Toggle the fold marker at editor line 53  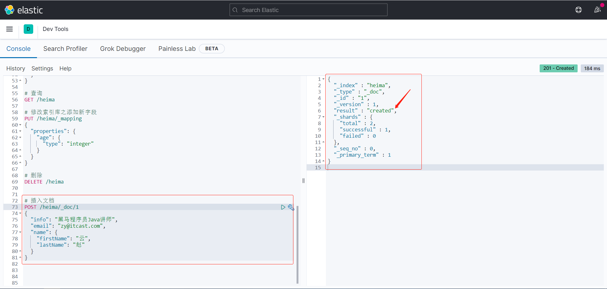tap(20, 81)
